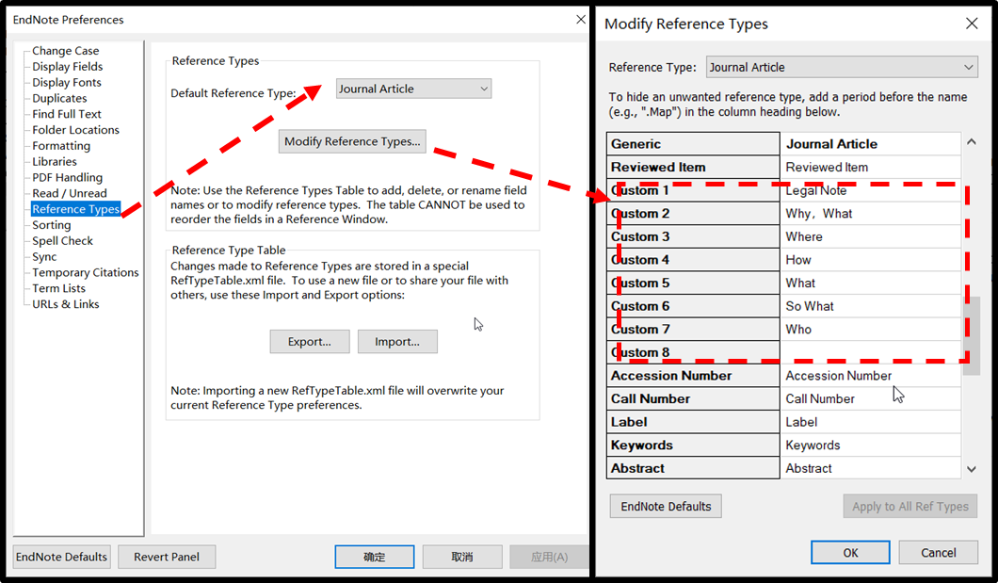
Task: Edit Custom 2 field value Why, What
Action: (x=870, y=213)
